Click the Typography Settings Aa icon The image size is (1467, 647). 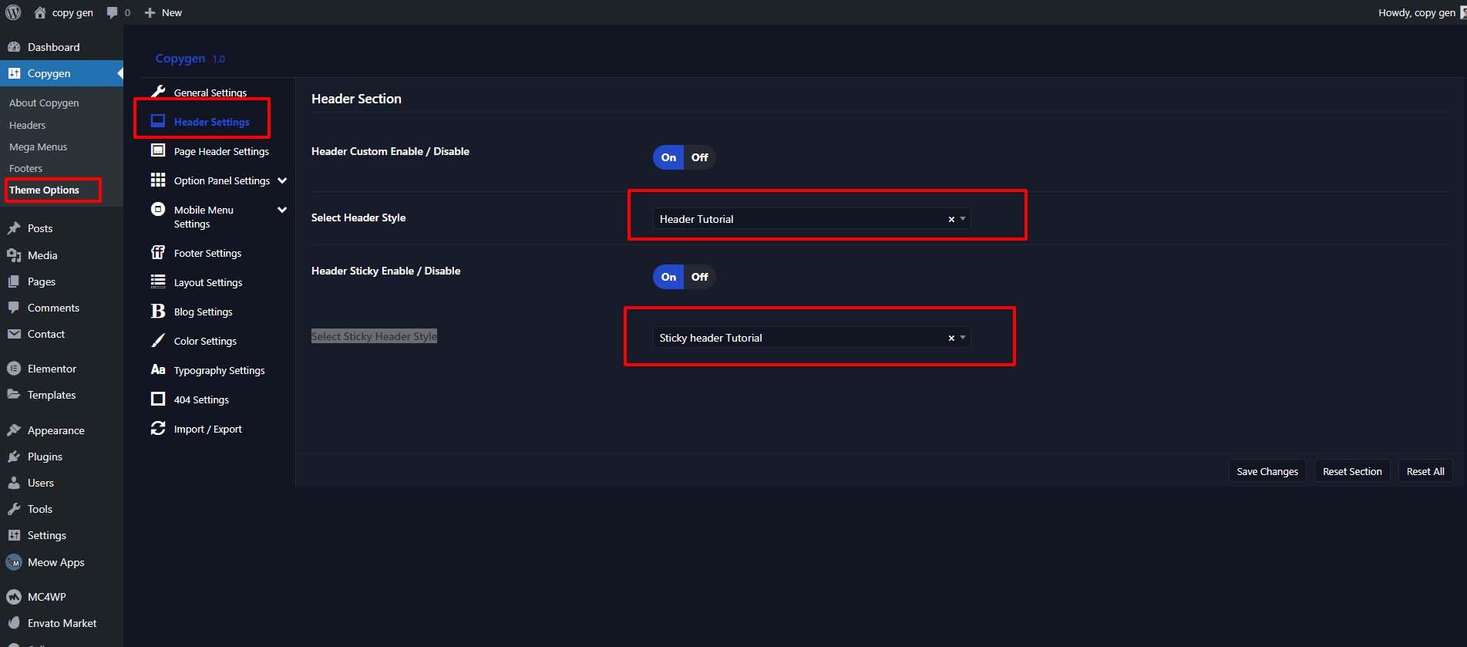tap(158, 369)
